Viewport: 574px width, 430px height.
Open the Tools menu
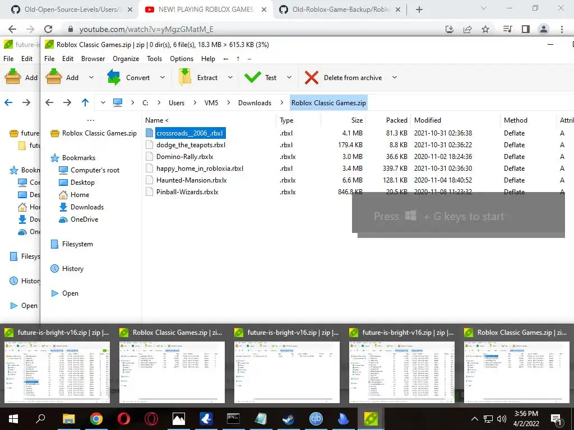click(154, 58)
